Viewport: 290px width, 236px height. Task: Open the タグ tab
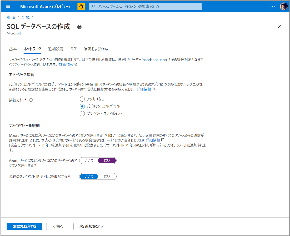pyautogui.click(x=73, y=49)
